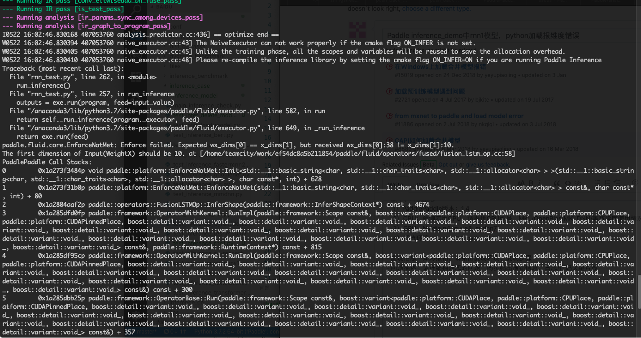Click the 'outputs = exe.run(program, feed=input_value)' line
The height and width of the screenshot is (338, 641).
coord(96,103)
